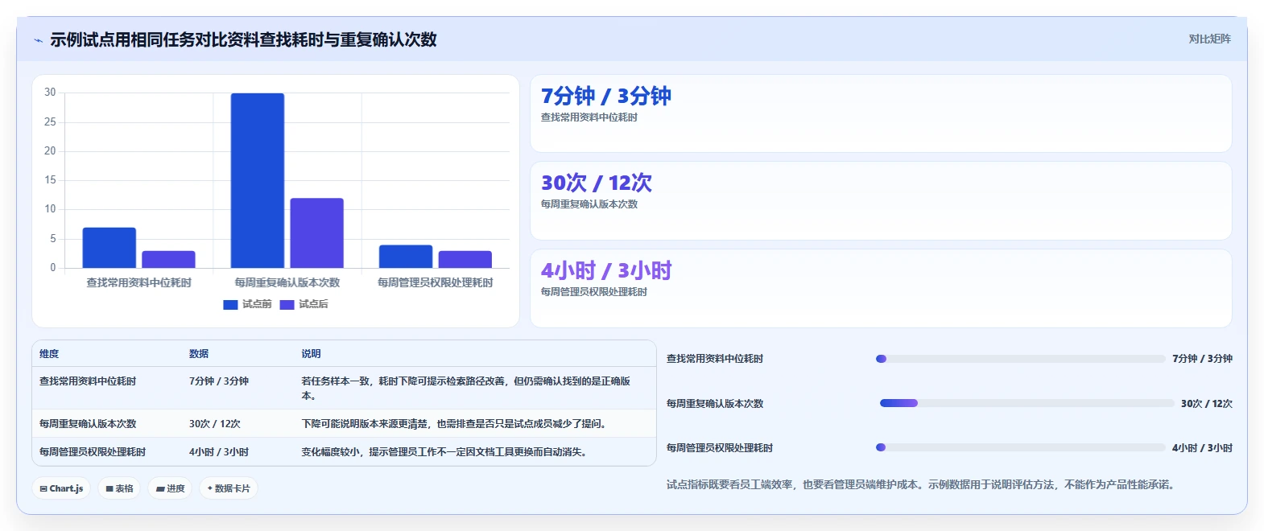Click the 30 tick on the chart y-axis
Screen dimensions: 1264x531
50,93
